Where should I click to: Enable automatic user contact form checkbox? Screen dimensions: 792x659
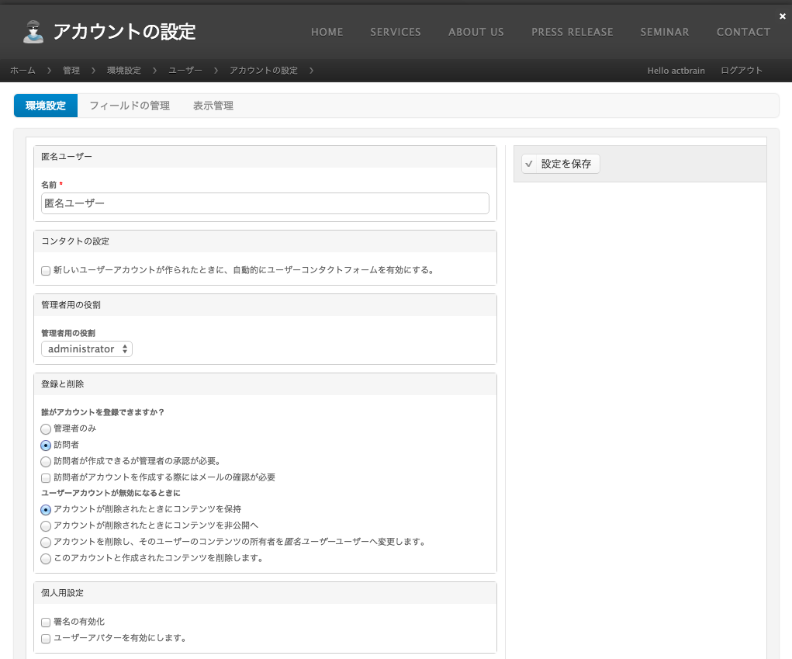(45, 270)
